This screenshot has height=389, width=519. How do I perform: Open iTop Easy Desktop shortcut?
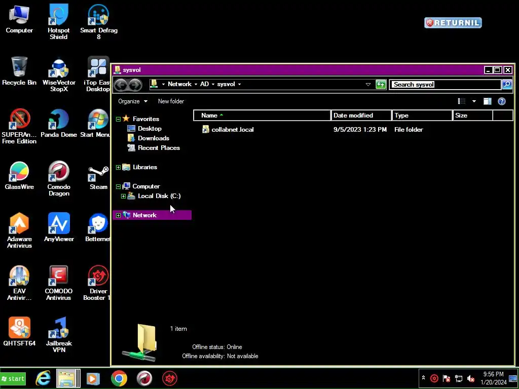(98, 75)
